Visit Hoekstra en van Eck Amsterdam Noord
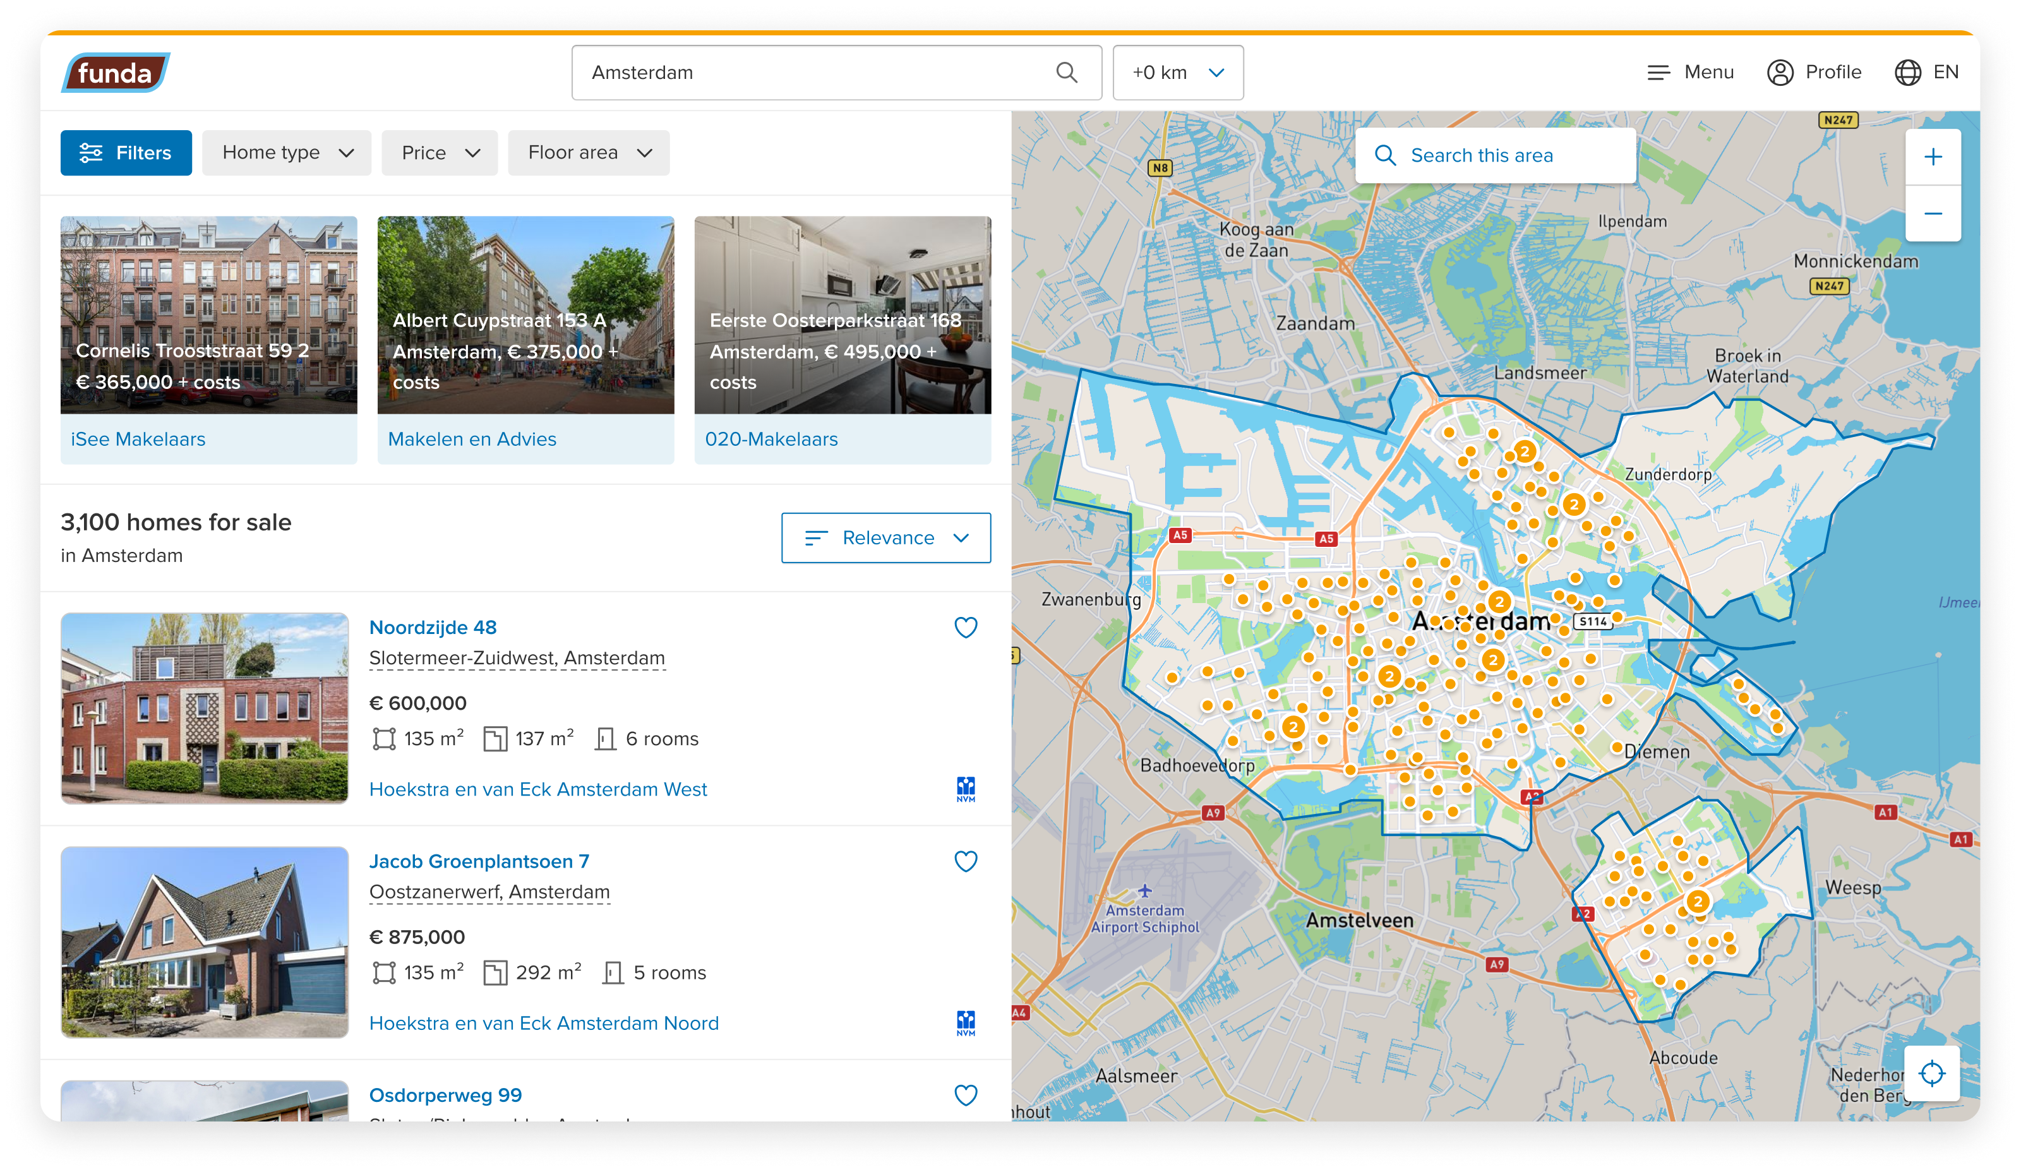 [544, 1024]
